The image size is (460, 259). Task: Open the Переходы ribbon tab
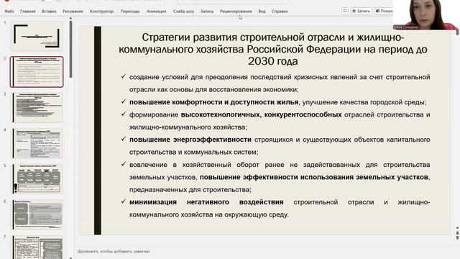tap(130, 12)
